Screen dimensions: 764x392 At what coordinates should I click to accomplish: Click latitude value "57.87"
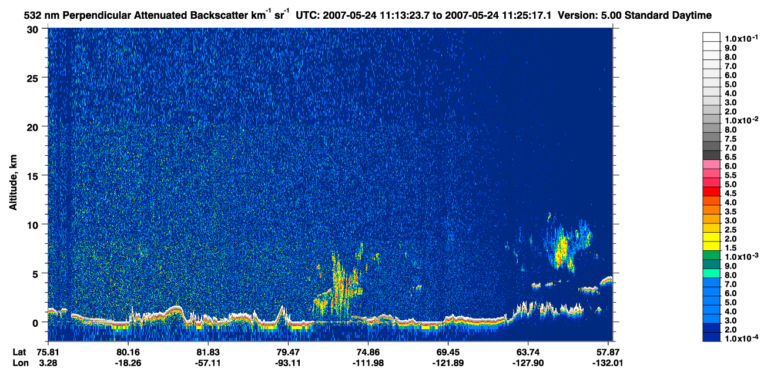[x=608, y=352]
